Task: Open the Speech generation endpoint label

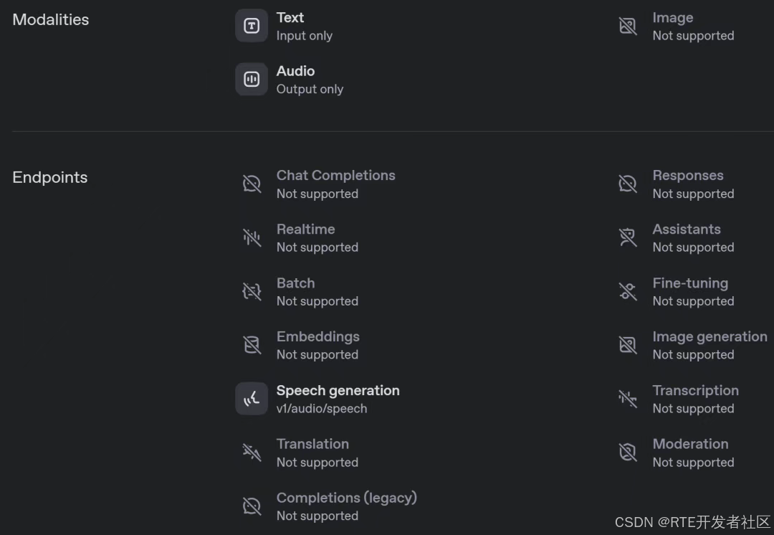Action: tap(338, 391)
